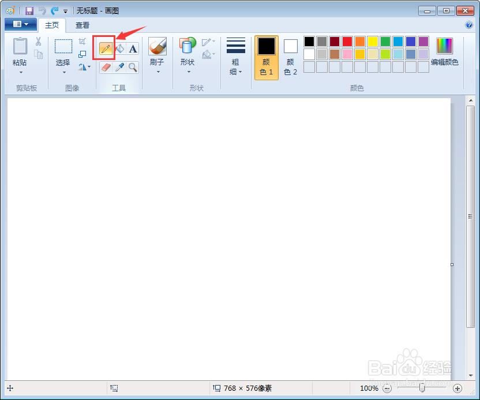This screenshot has width=480, height=400.
Task: Select the Pencil tool
Action: [106, 48]
